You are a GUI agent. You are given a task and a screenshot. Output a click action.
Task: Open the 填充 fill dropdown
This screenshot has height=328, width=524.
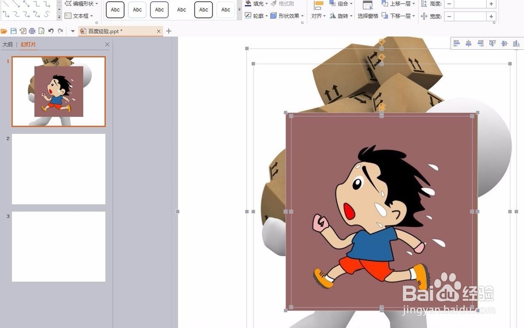tap(256, 4)
